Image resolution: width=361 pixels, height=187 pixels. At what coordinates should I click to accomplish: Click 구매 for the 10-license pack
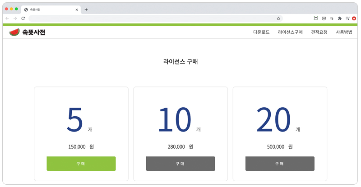180,164
